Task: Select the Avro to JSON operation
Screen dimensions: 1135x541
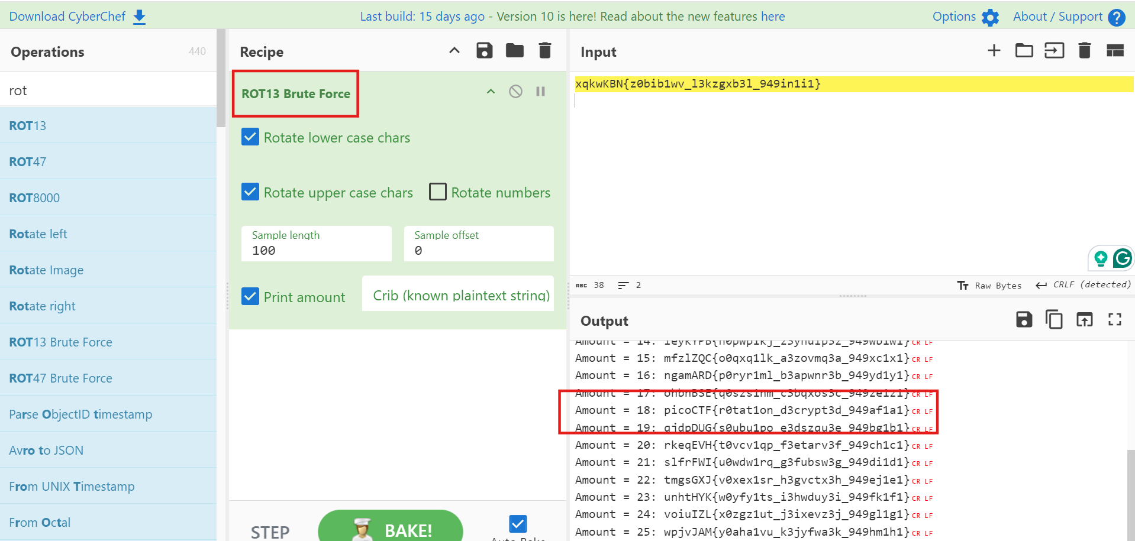Action: tap(108, 450)
